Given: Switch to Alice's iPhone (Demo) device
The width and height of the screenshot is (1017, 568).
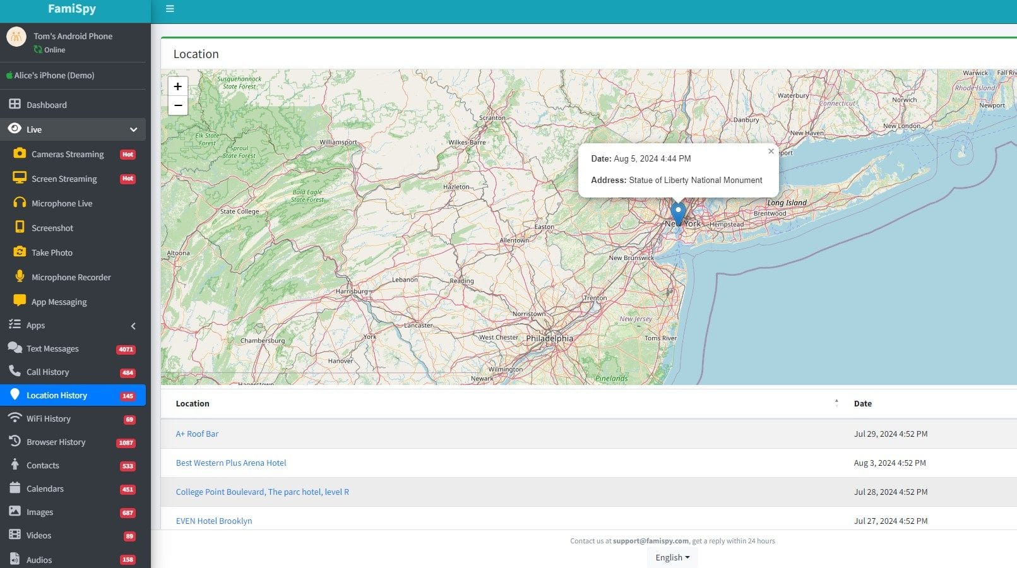Looking at the screenshot, I should [x=50, y=75].
